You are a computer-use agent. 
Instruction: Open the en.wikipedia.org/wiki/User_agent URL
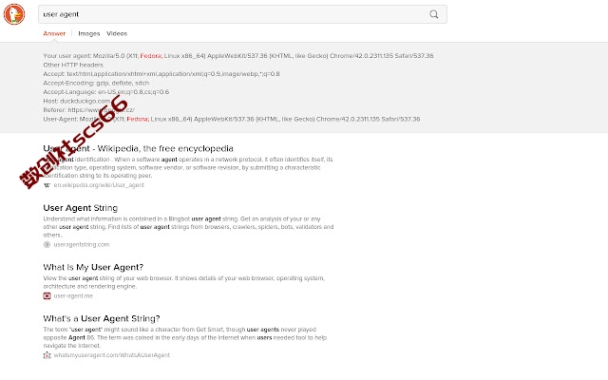tap(99, 185)
